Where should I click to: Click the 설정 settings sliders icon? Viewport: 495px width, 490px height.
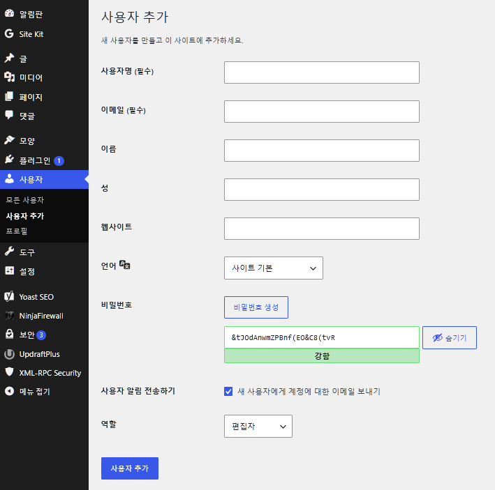[x=10, y=270]
